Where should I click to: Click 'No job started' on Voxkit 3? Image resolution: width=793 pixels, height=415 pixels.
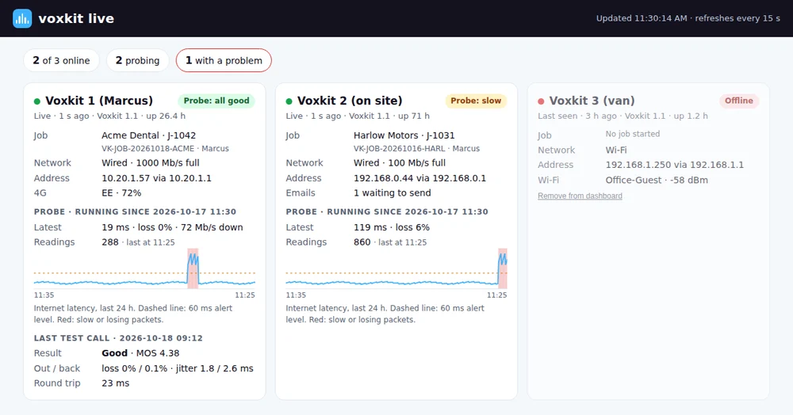pyautogui.click(x=633, y=134)
